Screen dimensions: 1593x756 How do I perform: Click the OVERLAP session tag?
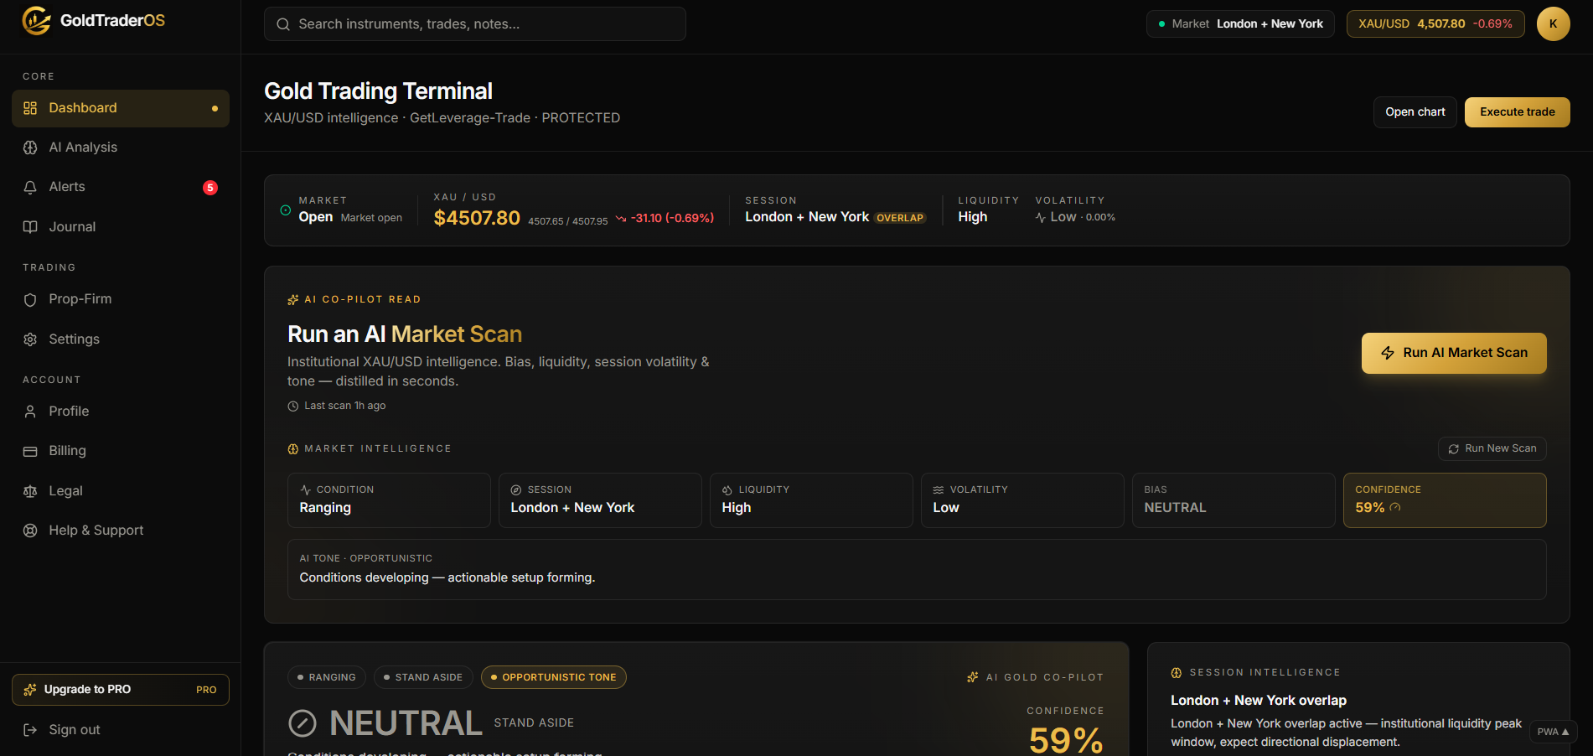(x=900, y=218)
